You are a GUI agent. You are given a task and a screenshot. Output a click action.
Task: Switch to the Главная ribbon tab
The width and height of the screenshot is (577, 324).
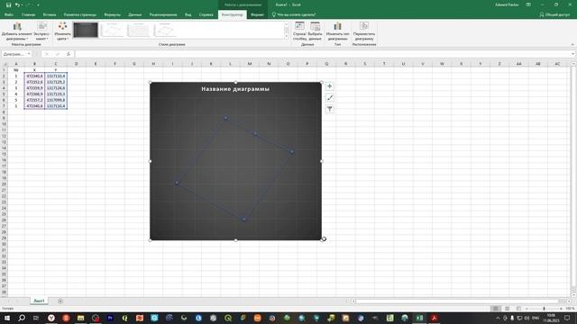point(28,14)
